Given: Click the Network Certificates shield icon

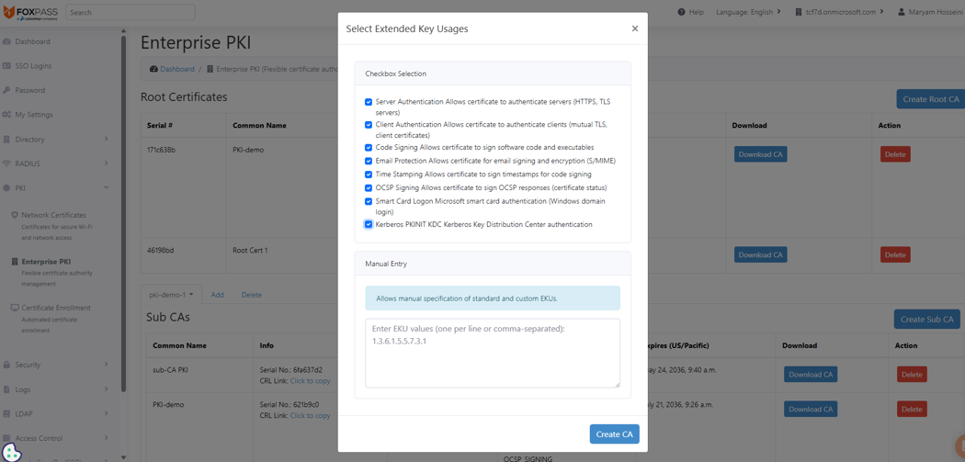Looking at the screenshot, I should [16, 215].
